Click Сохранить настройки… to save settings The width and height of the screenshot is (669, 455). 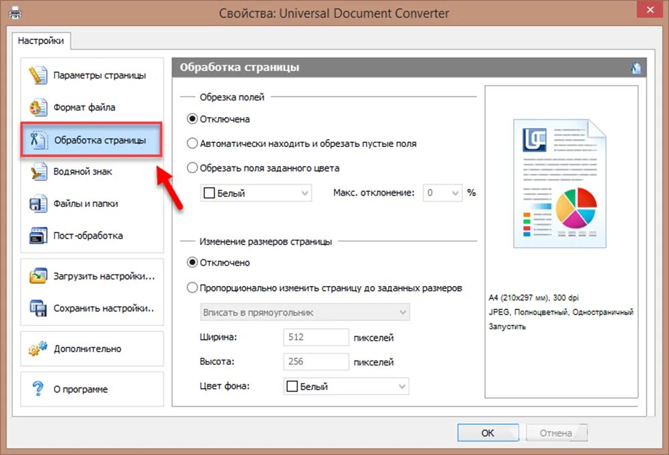pos(92,308)
